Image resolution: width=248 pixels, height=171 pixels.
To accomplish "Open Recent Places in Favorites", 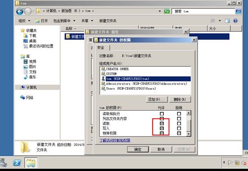I will pos(38,46).
